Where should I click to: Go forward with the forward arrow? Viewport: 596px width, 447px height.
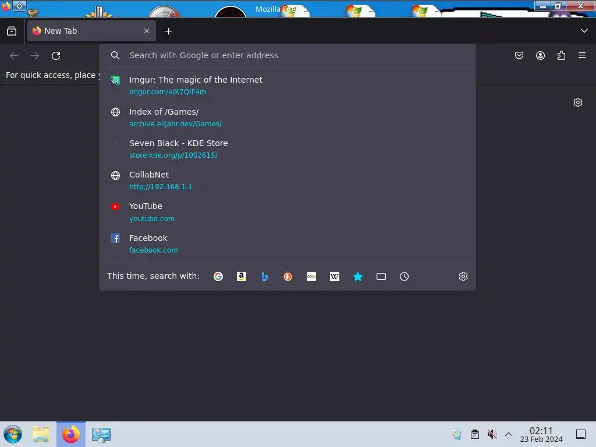35,55
